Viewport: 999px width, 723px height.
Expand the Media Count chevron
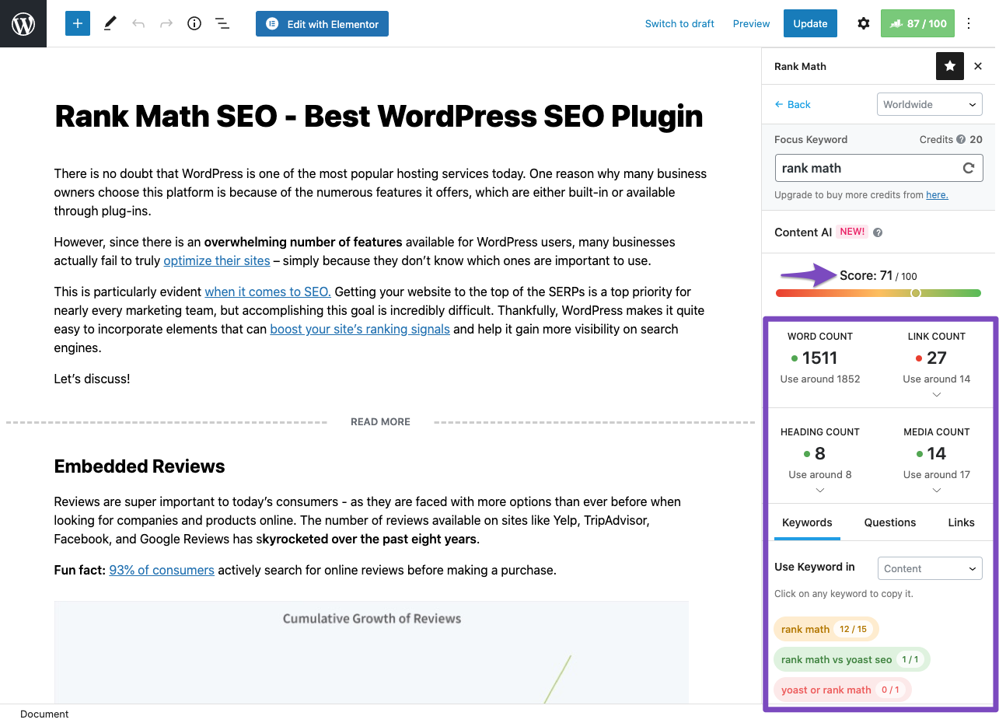(x=936, y=490)
